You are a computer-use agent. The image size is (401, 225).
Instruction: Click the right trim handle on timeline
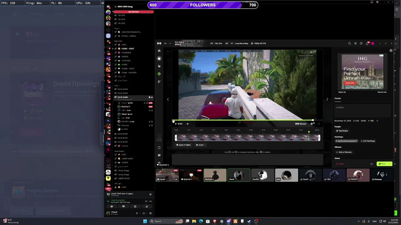(319, 138)
